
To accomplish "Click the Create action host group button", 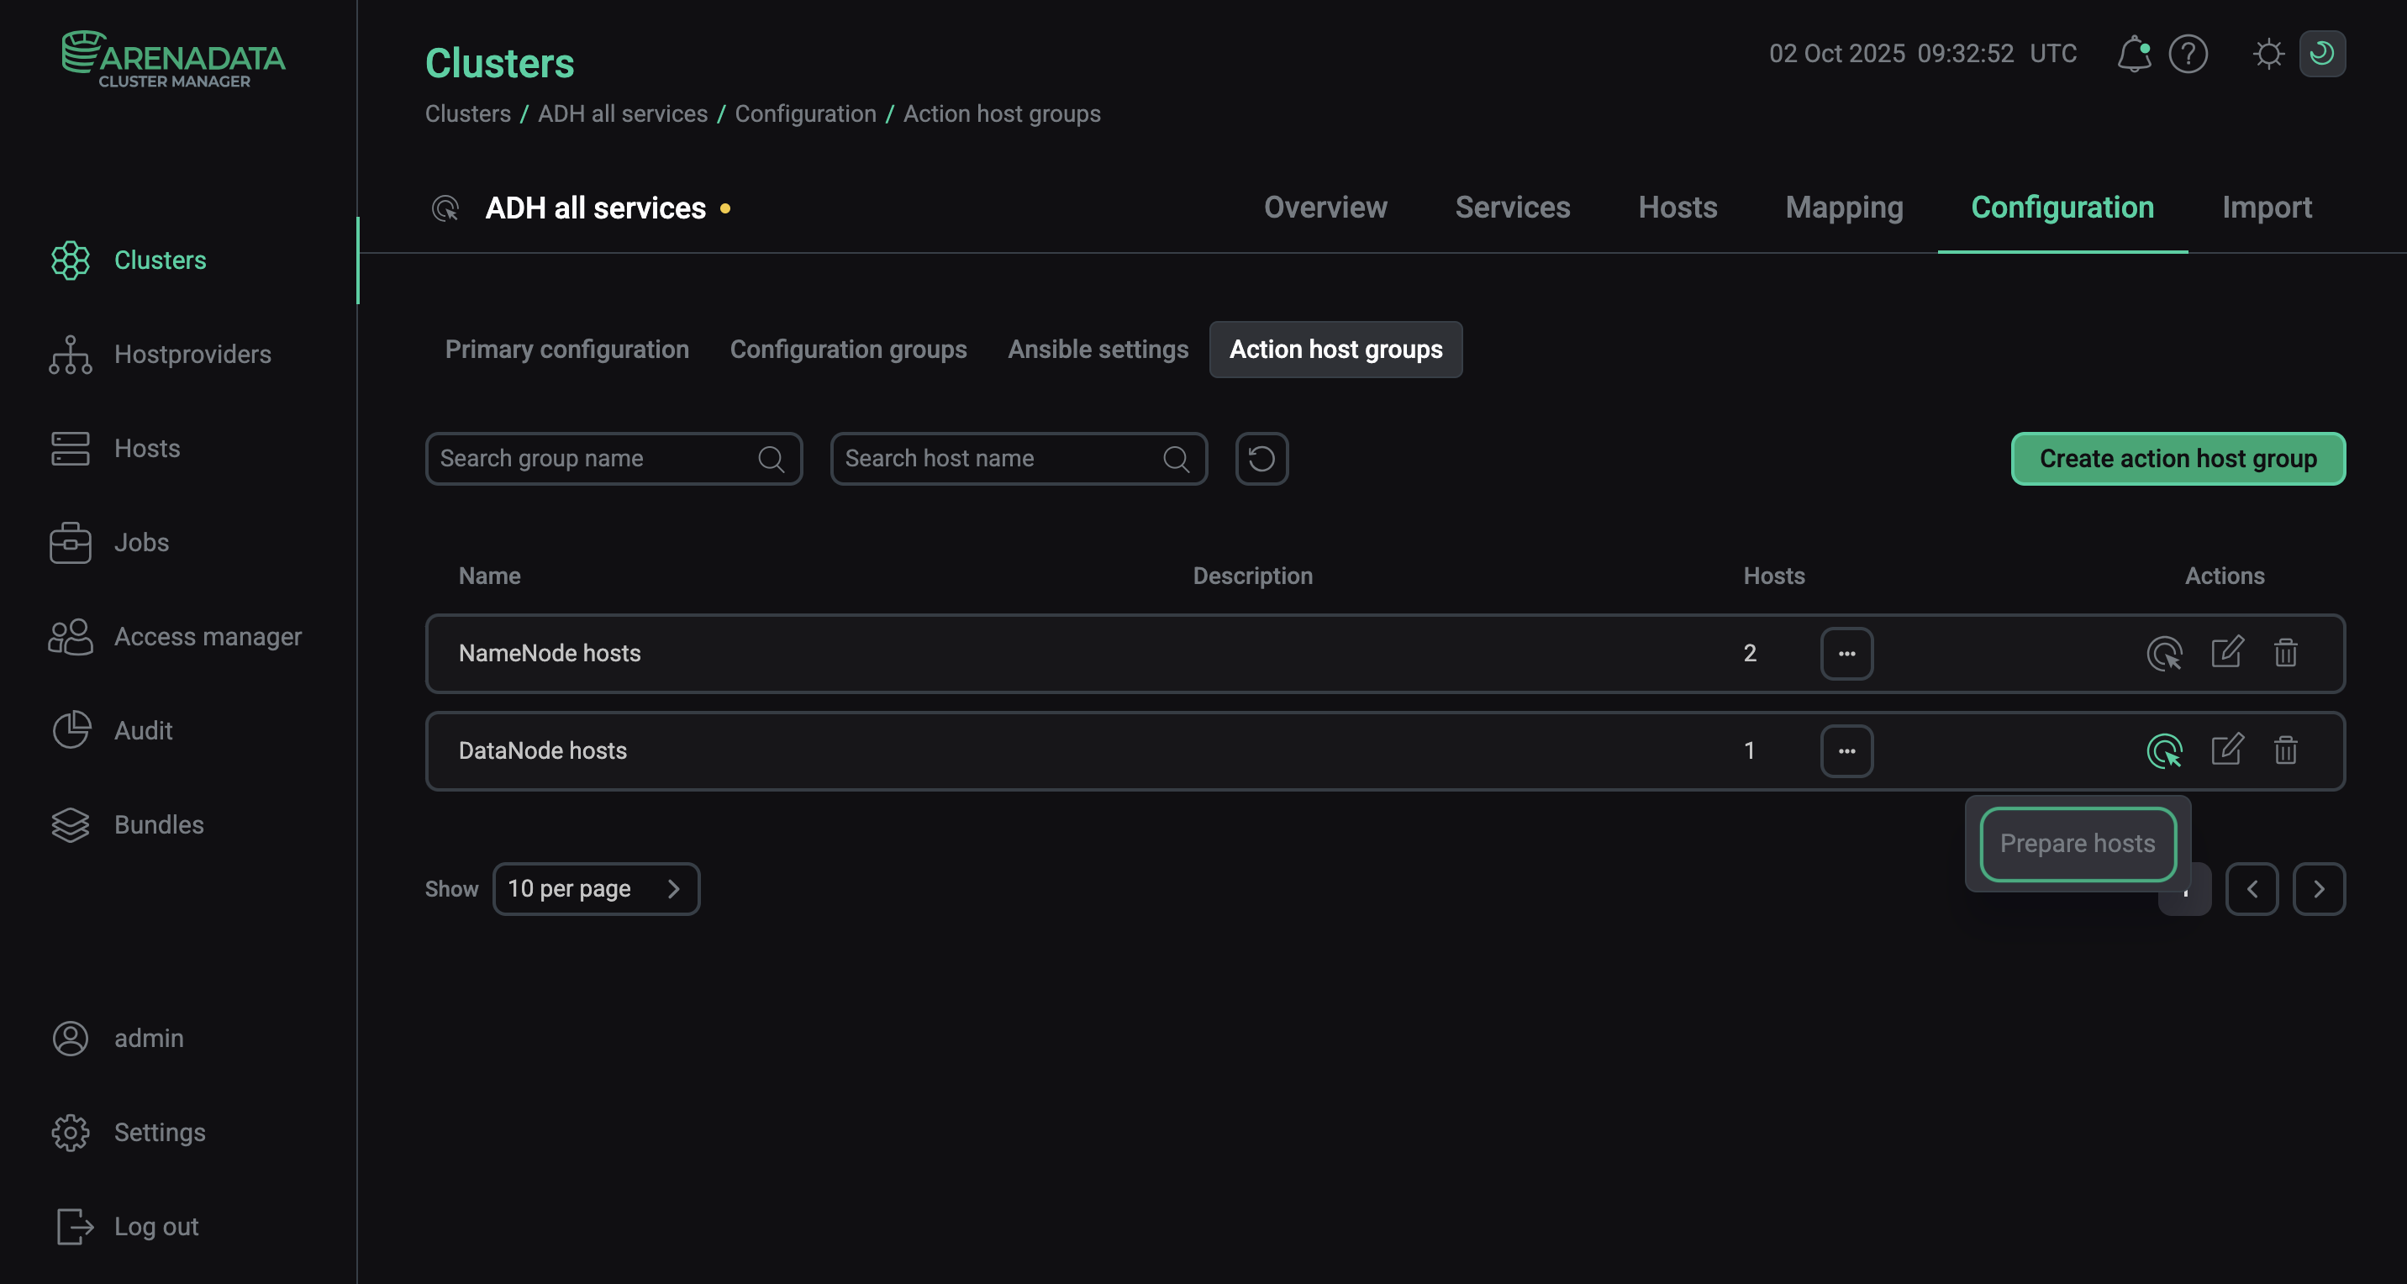I will pos(2177,458).
